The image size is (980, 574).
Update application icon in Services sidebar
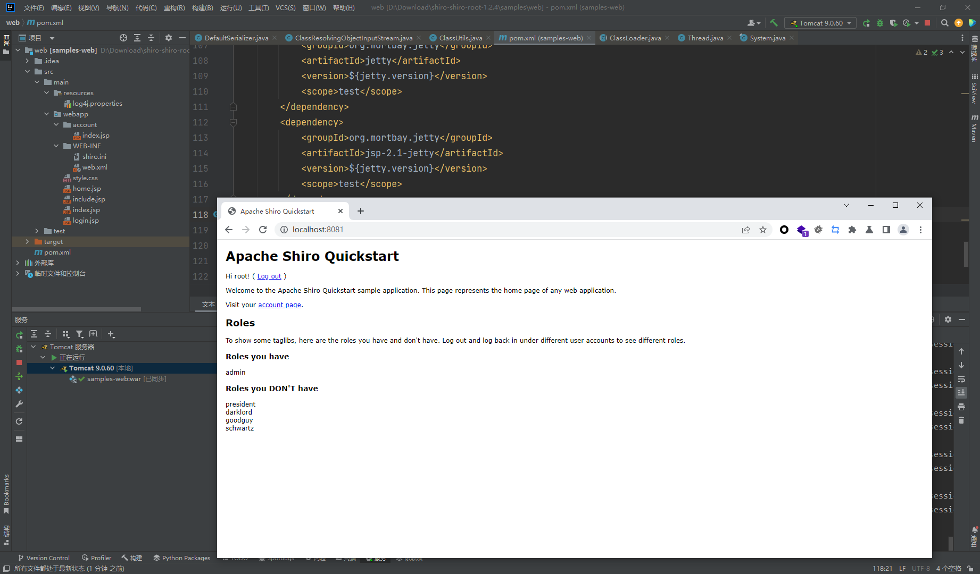pyautogui.click(x=19, y=390)
